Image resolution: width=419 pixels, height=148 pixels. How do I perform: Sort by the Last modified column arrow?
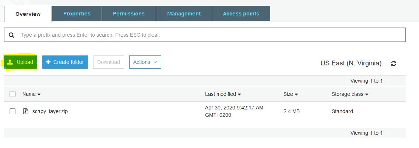[x=239, y=94]
